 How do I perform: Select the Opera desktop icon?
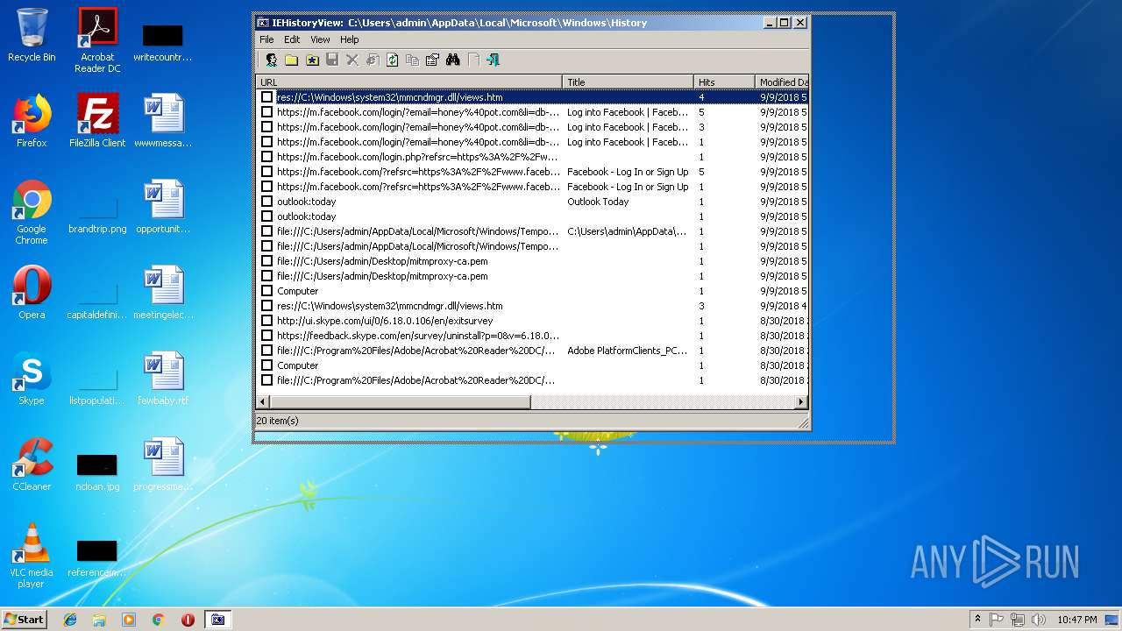[x=32, y=293]
